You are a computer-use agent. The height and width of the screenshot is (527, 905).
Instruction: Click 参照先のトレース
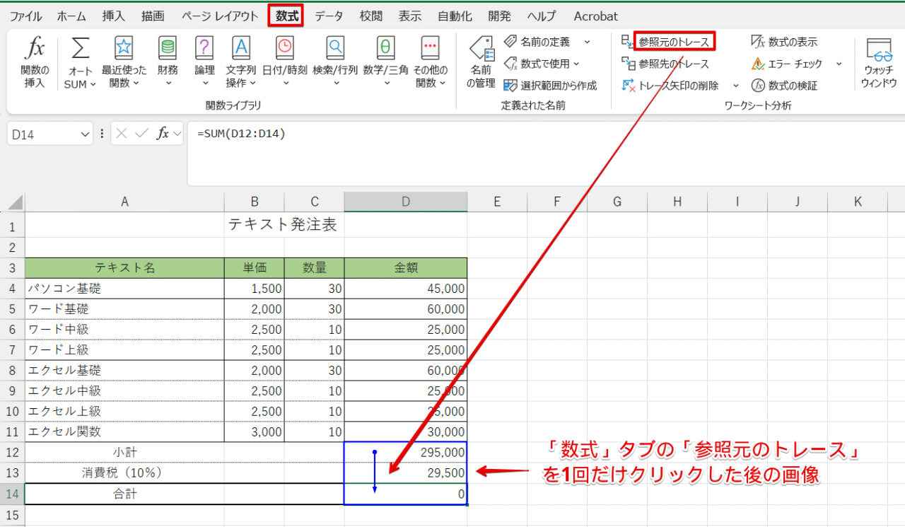tap(665, 64)
